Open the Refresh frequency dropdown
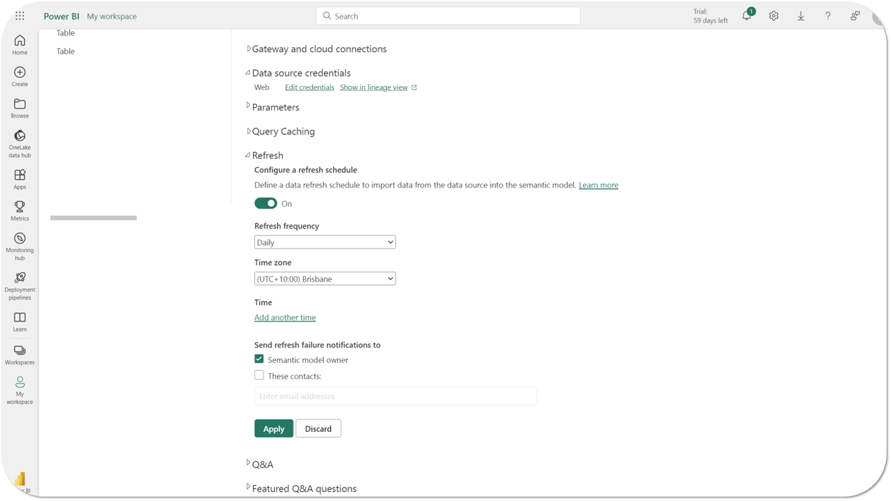891x501 pixels. (x=325, y=242)
